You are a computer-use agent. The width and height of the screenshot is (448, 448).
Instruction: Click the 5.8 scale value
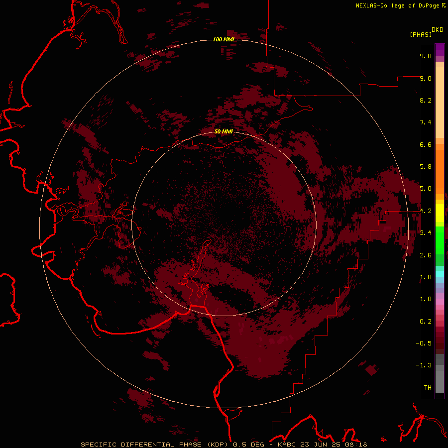tap(426, 167)
